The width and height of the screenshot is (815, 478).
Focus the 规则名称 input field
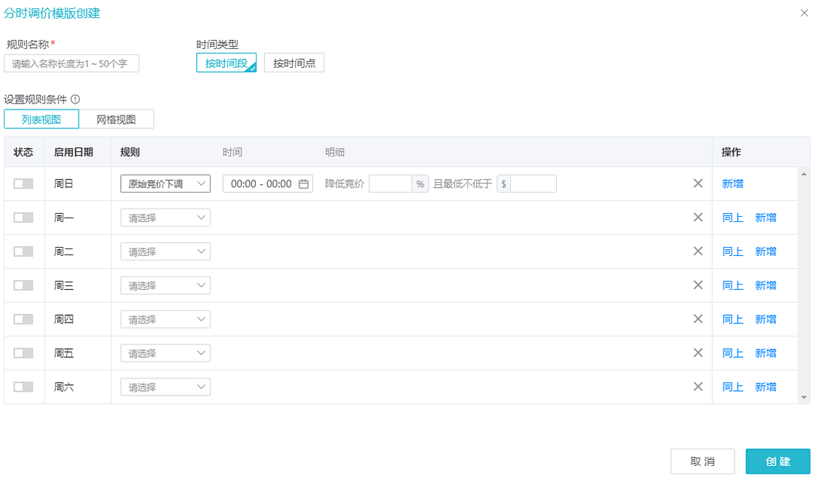click(x=71, y=63)
